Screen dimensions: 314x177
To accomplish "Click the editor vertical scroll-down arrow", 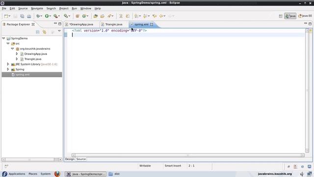I will (307, 151).
